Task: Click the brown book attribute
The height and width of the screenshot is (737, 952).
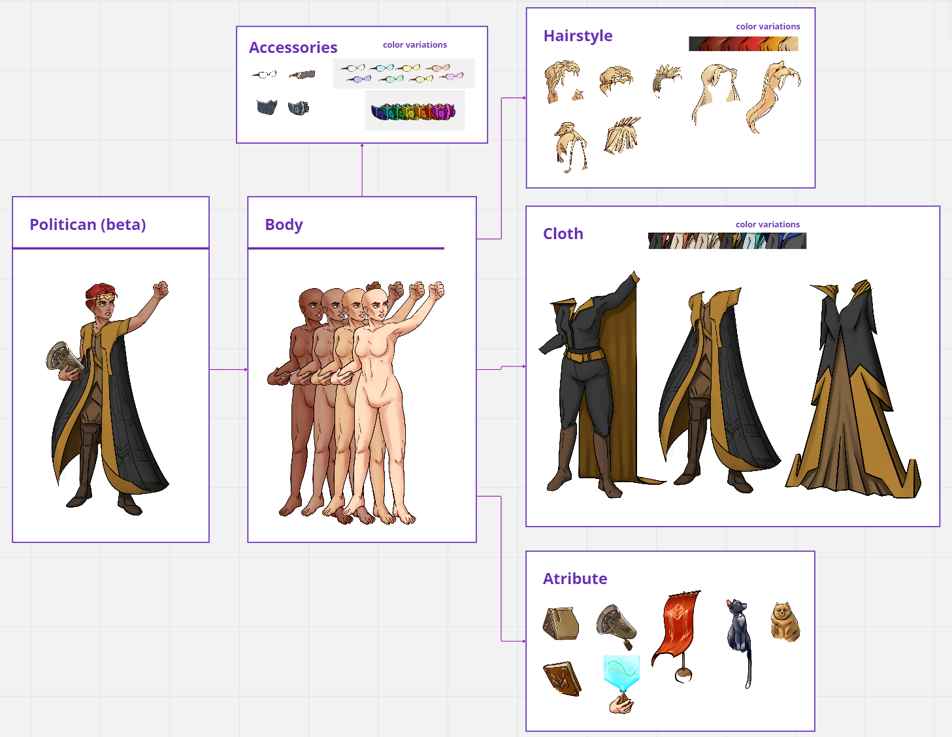Action: coord(561,679)
